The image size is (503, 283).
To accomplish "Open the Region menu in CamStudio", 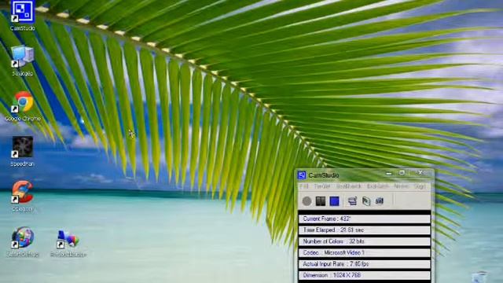I will [321, 186].
